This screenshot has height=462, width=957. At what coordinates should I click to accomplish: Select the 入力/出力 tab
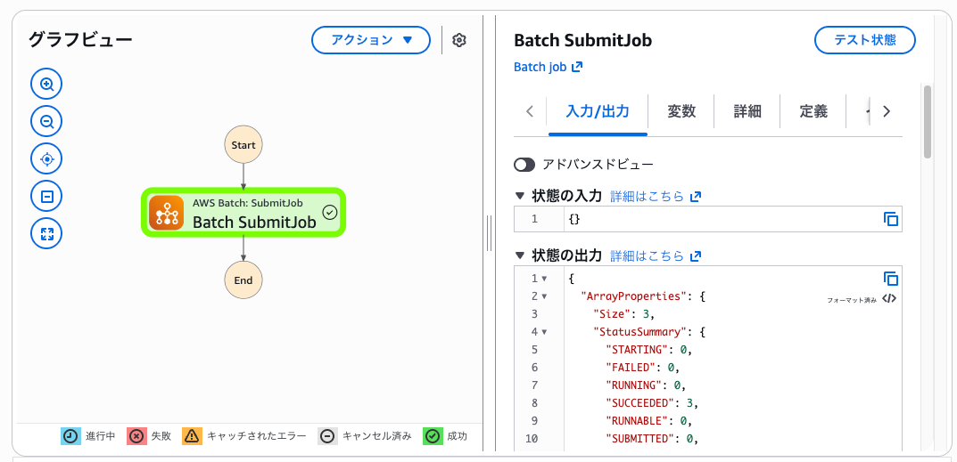598,111
